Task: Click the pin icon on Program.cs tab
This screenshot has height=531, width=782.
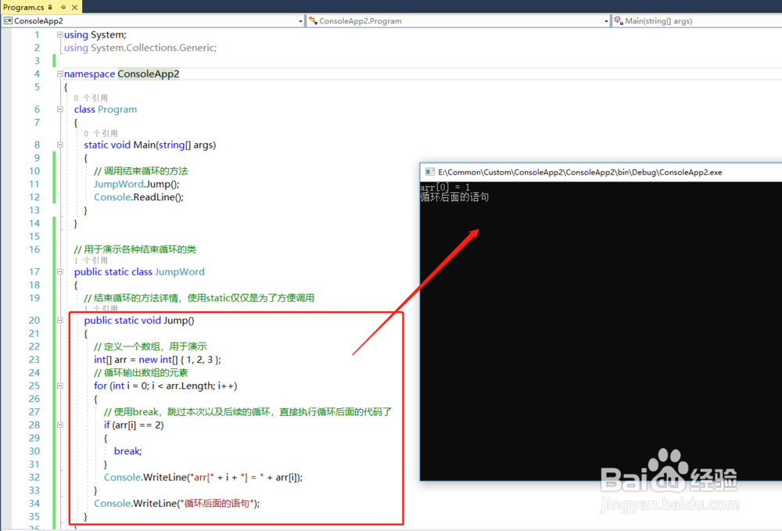Action: pos(63,7)
